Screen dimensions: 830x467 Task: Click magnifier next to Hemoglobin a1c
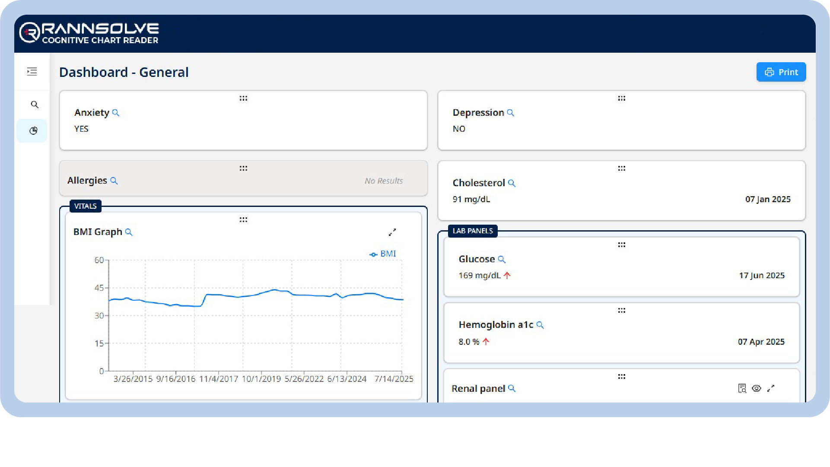pyautogui.click(x=540, y=325)
